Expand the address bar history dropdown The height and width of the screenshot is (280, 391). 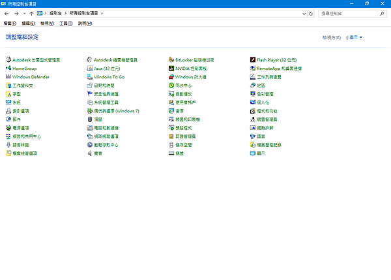tap(304, 14)
